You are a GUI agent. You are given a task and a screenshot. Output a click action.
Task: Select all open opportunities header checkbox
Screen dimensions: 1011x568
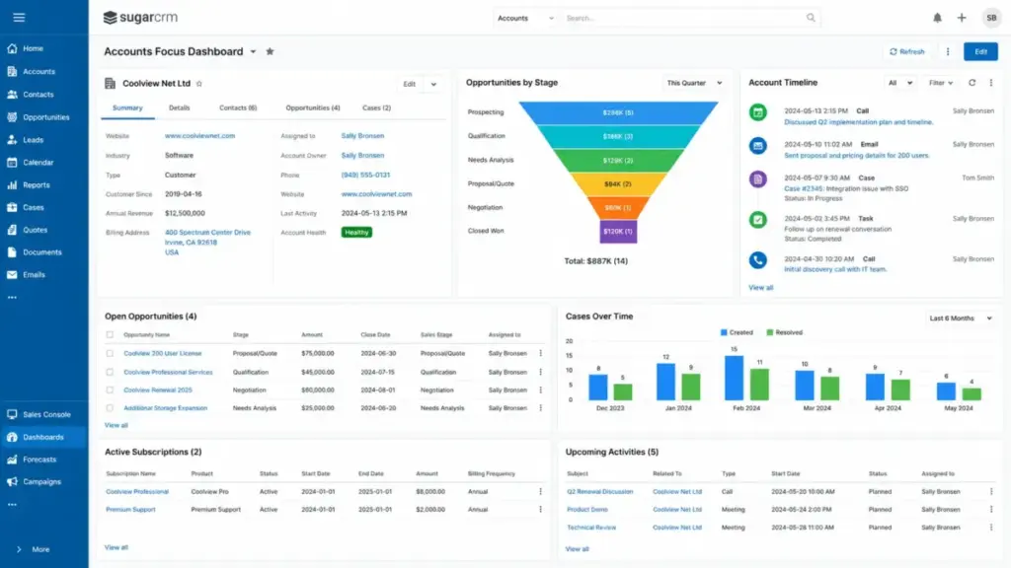click(x=110, y=335)
